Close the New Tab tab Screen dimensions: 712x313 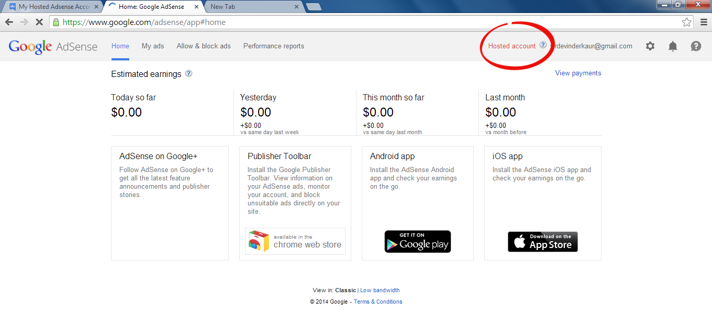297,7
